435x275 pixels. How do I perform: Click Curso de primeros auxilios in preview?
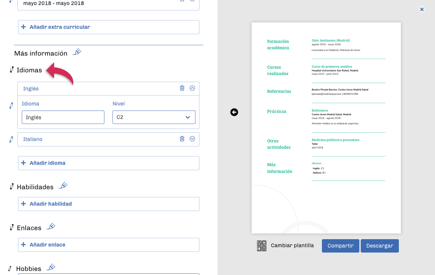point(332,67)
